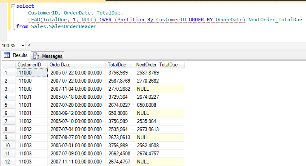This screenshot has width=306, height=166.
Task: Click the Results grid icon
Action: (x=7, y=55)
